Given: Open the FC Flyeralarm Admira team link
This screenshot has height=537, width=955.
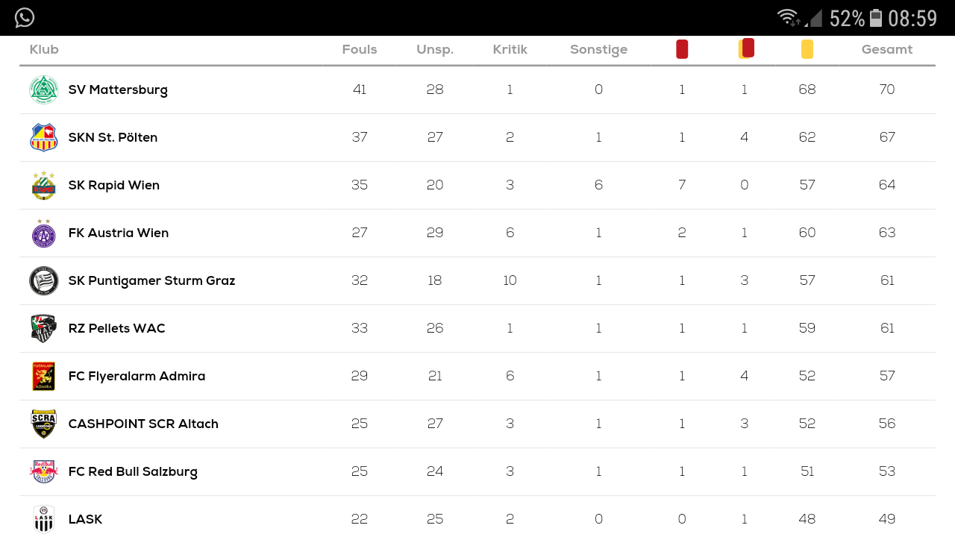Looking at the screenshot, I should pos(137,376).
